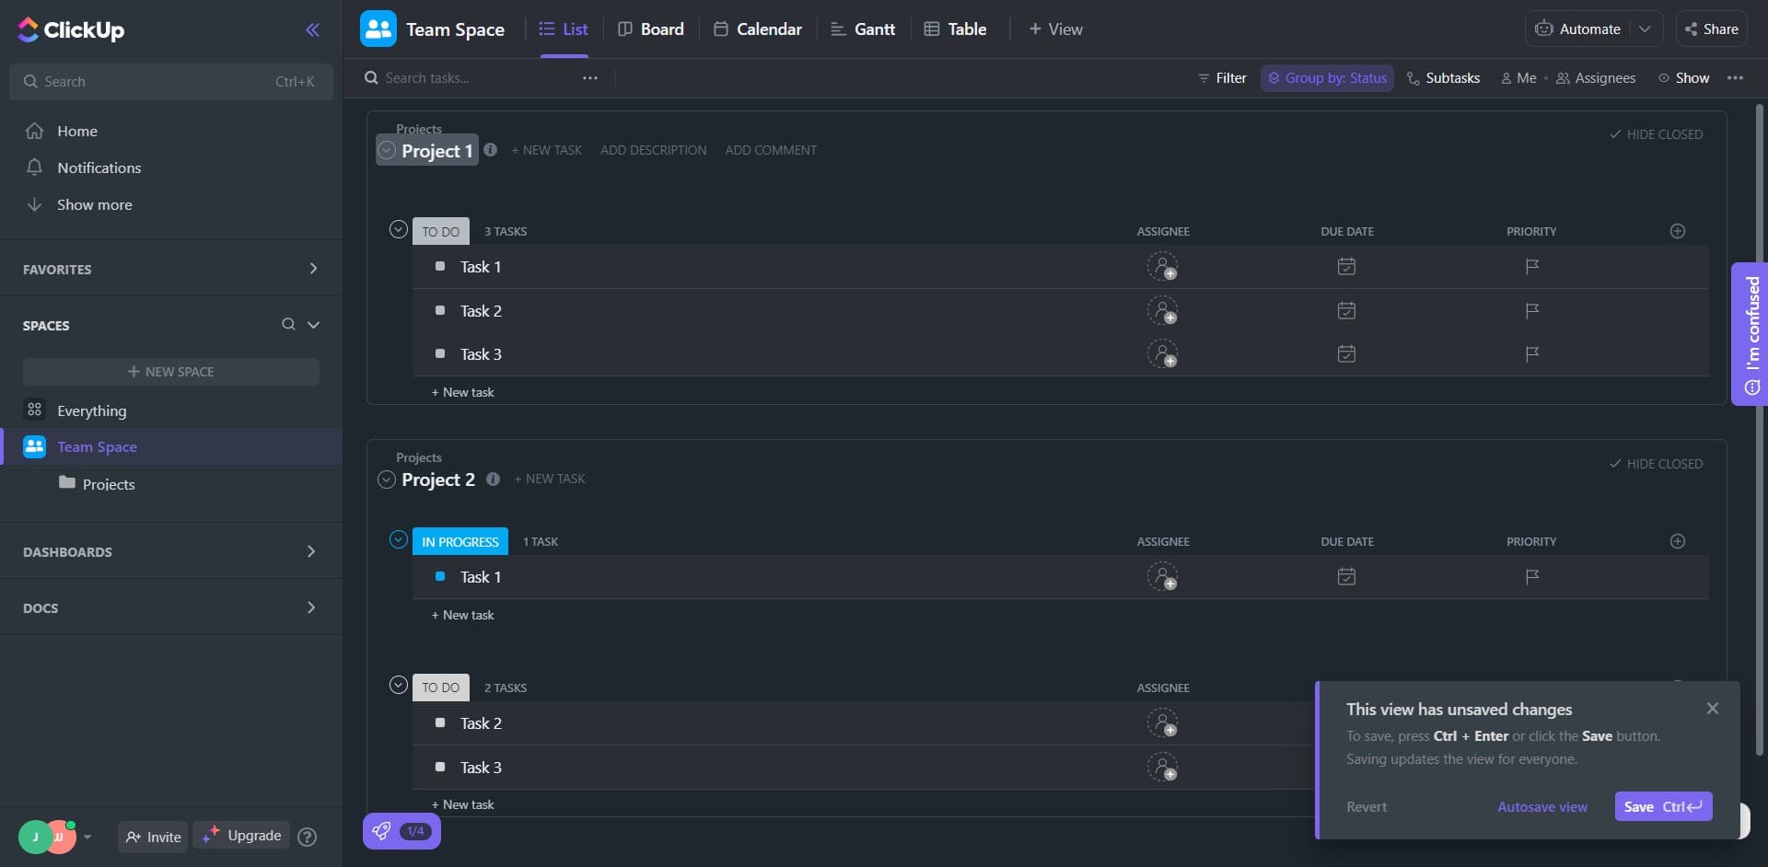The height and width of the screenshot is (867, 1768).
Task: Set due date for Task 2 in Project 1
Action: (x=1346, y=311)
